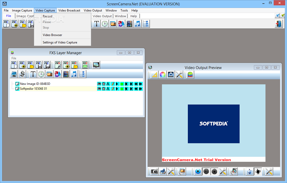Click the monitor preview icon in Layer Manager toolbar
Image resolution: width=287 pixels, height=183 pixels.
(96, 65)
